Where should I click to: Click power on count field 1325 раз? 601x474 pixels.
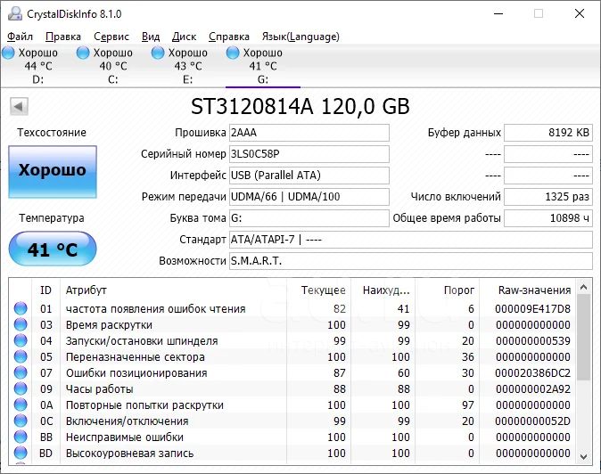[548, 197]
